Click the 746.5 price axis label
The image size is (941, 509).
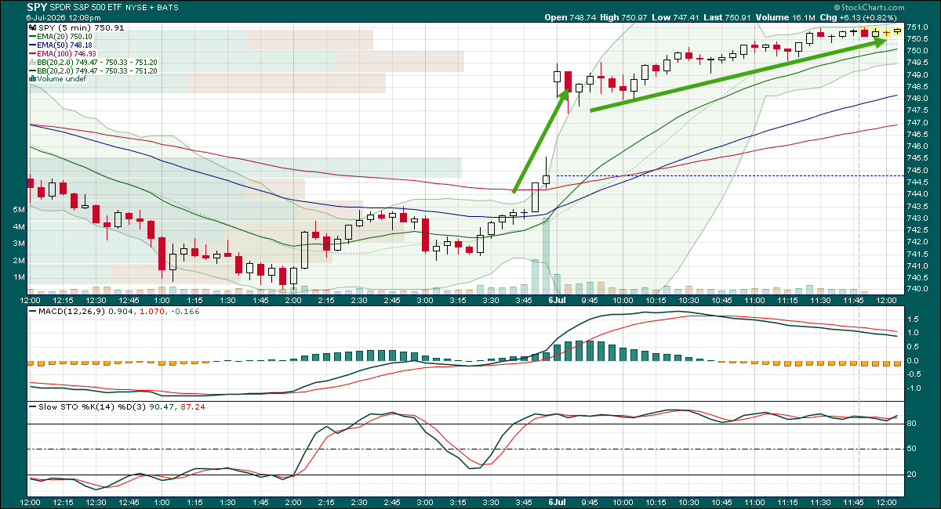point(918,135)
